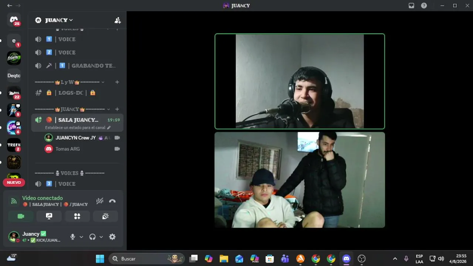The height and width of the screenshot is (266, 473).
Task: Click the taskbar Buscar search box
Action: tap(147, 259)
